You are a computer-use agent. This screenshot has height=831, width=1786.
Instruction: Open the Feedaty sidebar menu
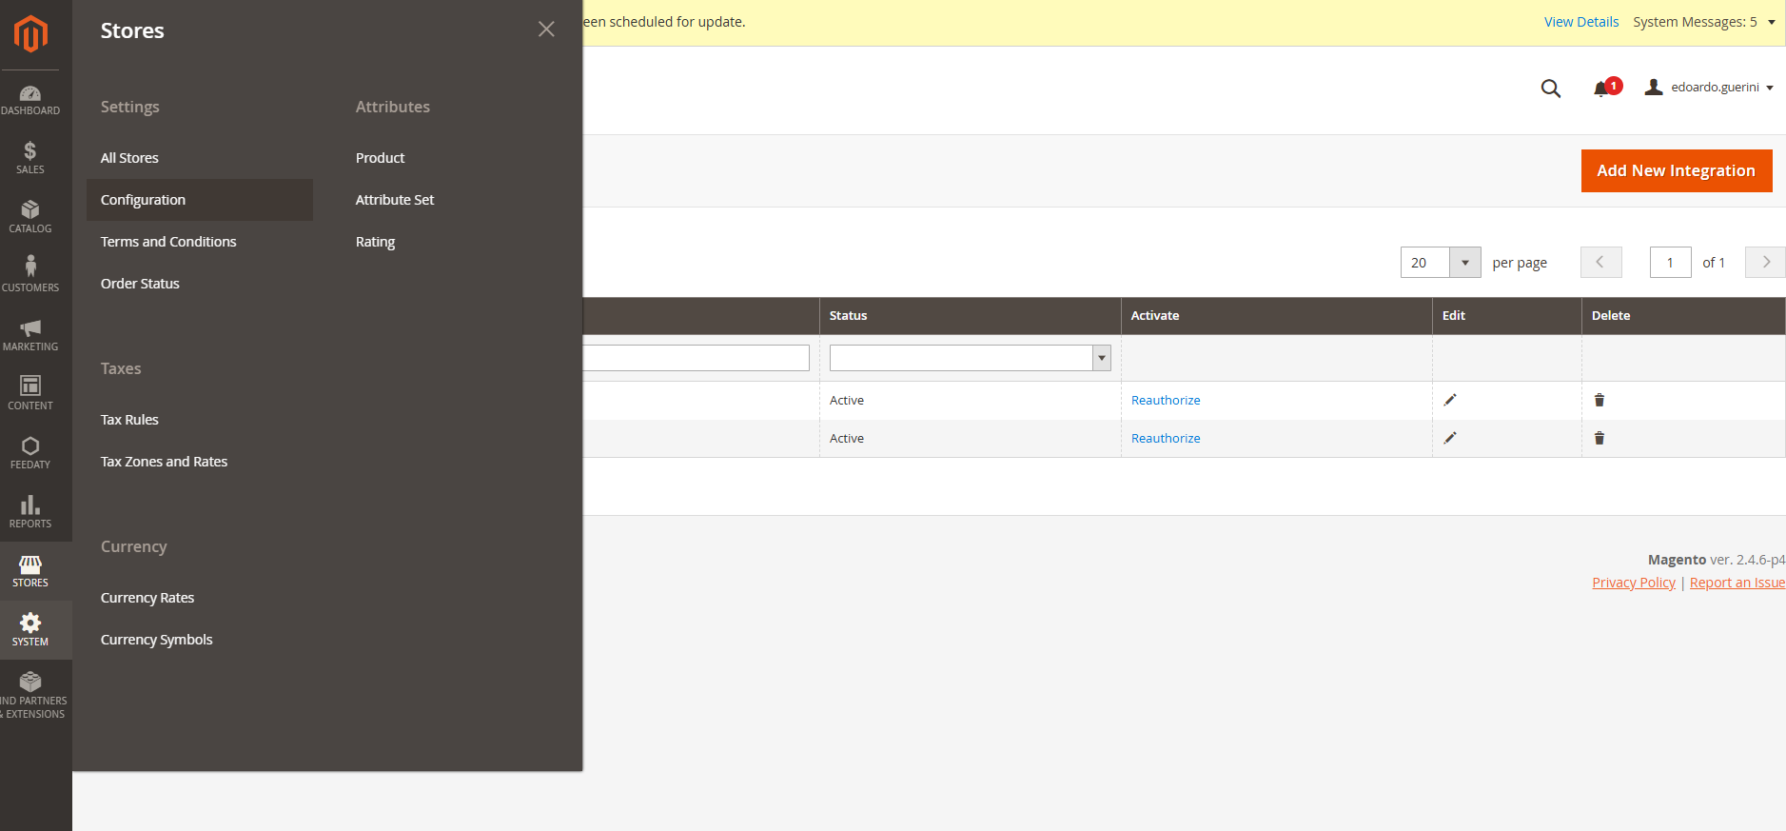(x=30, y=453)
